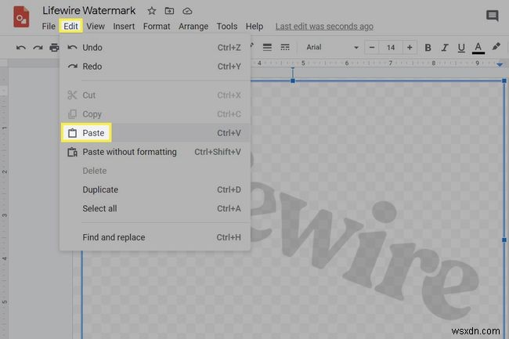Choose Undo from the Edit menu

pyautogui.click(x=155, y=48)
